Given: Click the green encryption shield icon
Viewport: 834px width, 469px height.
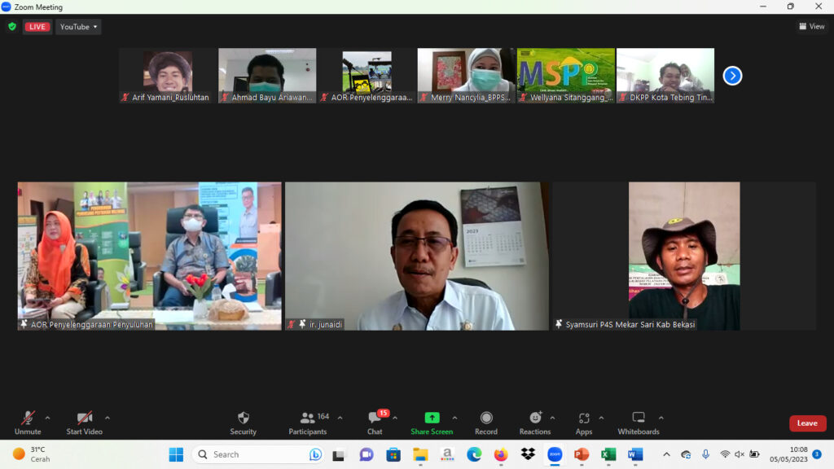Looking at the screenshot, I should tap(12, 27).
